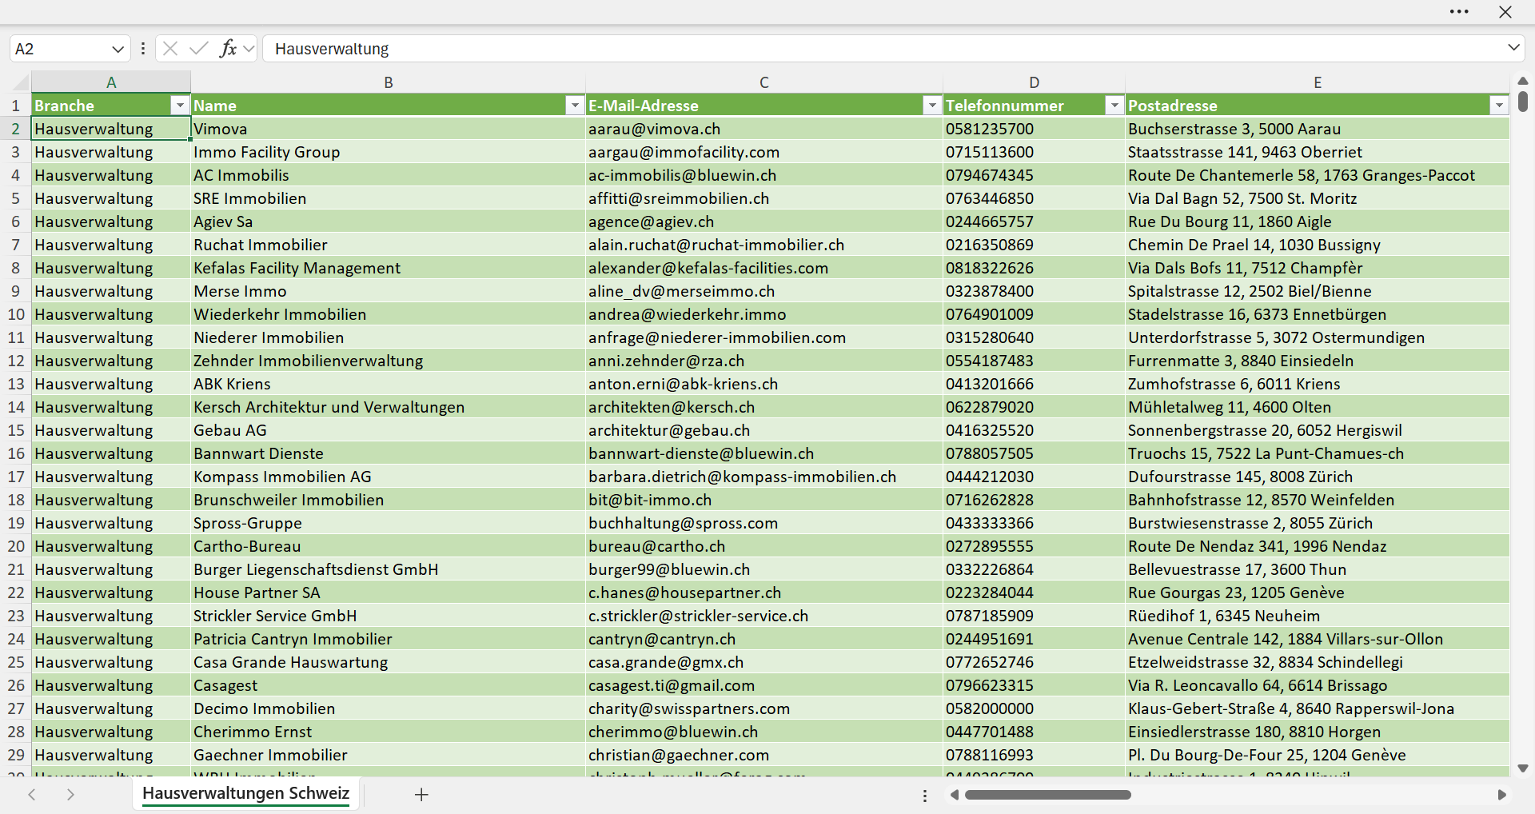The width and height of the screenshot is (1535, 814).
Task: Select phone number 0716262828
Action: (x=1035, y=500)
